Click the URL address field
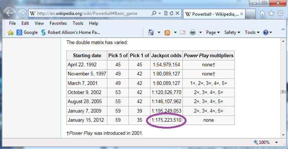 (x=87, y=13)
